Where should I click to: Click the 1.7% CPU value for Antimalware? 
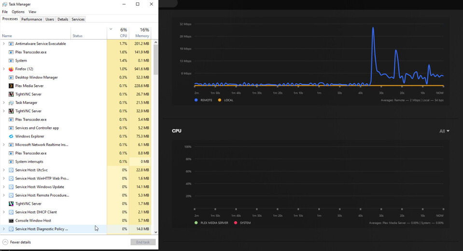pos(123,44)
